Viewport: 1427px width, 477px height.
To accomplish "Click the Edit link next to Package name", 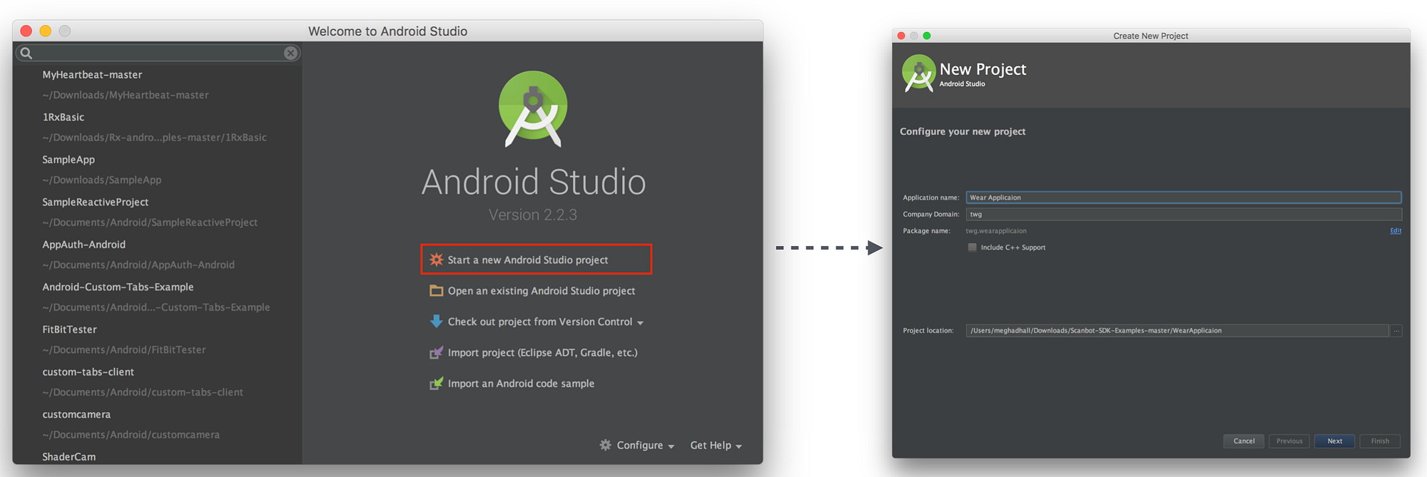I will pos(1396,231).
